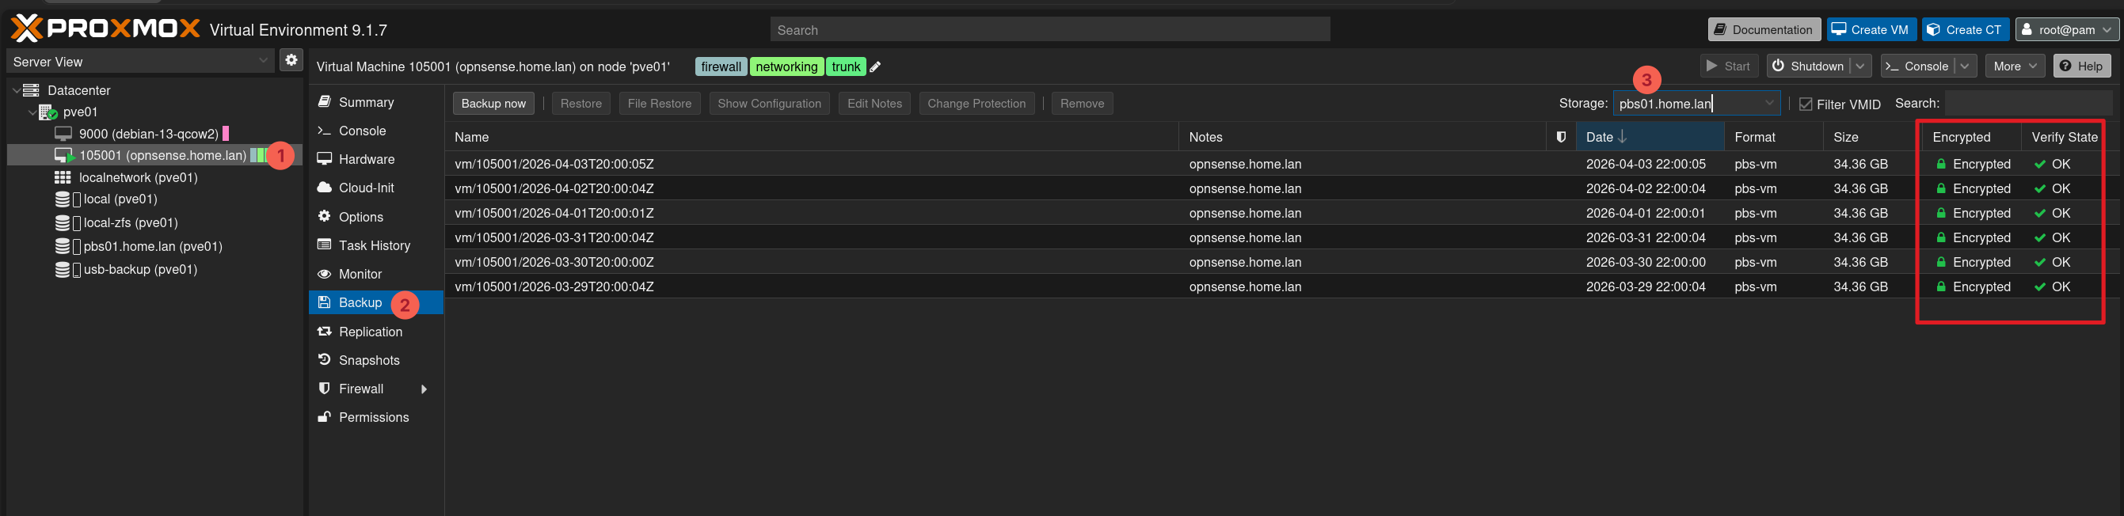Viewport: 2124px width, 516px height.
Task: Click the localnetwork grid icon in tree
Action: 63,177
